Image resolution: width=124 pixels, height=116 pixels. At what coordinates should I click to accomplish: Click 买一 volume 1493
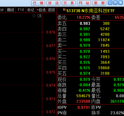click(x=105, y=51)
